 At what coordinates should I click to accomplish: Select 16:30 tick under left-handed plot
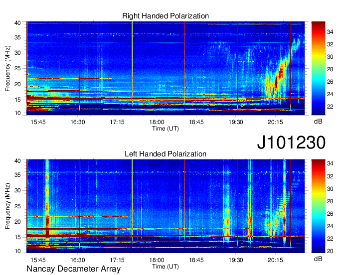[x=78, y=260]
